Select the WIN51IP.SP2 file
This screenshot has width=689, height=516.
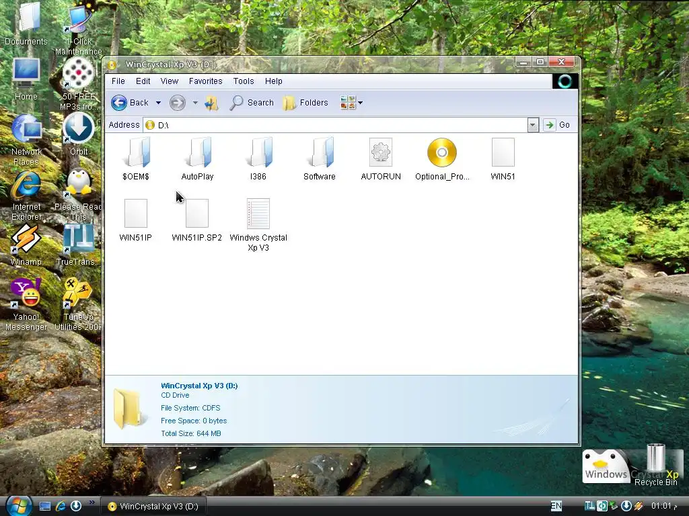(197, 220)
